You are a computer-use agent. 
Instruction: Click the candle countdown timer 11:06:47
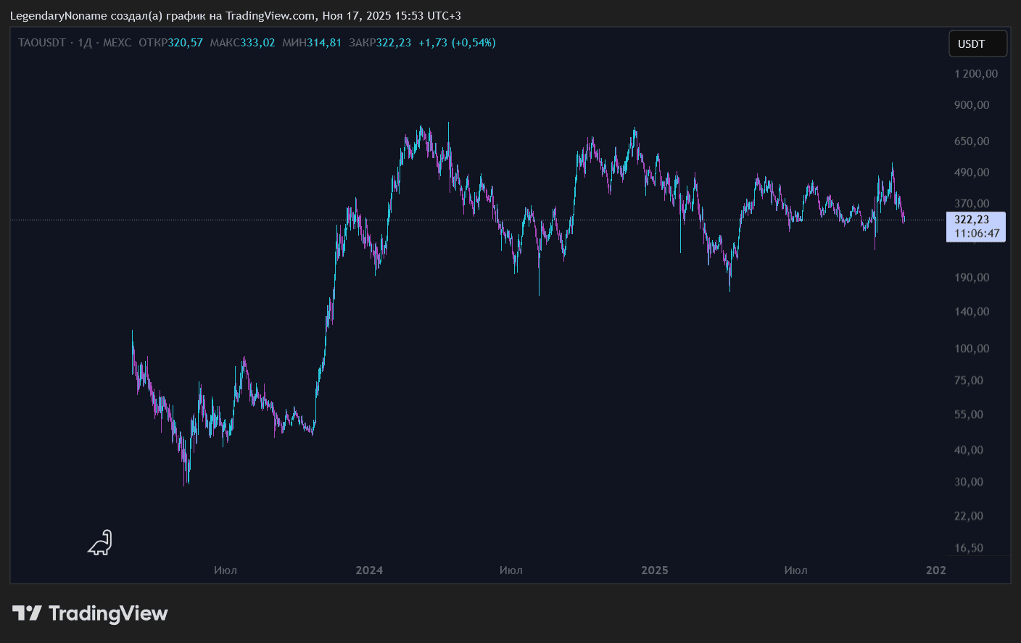[x=976, y=233]
